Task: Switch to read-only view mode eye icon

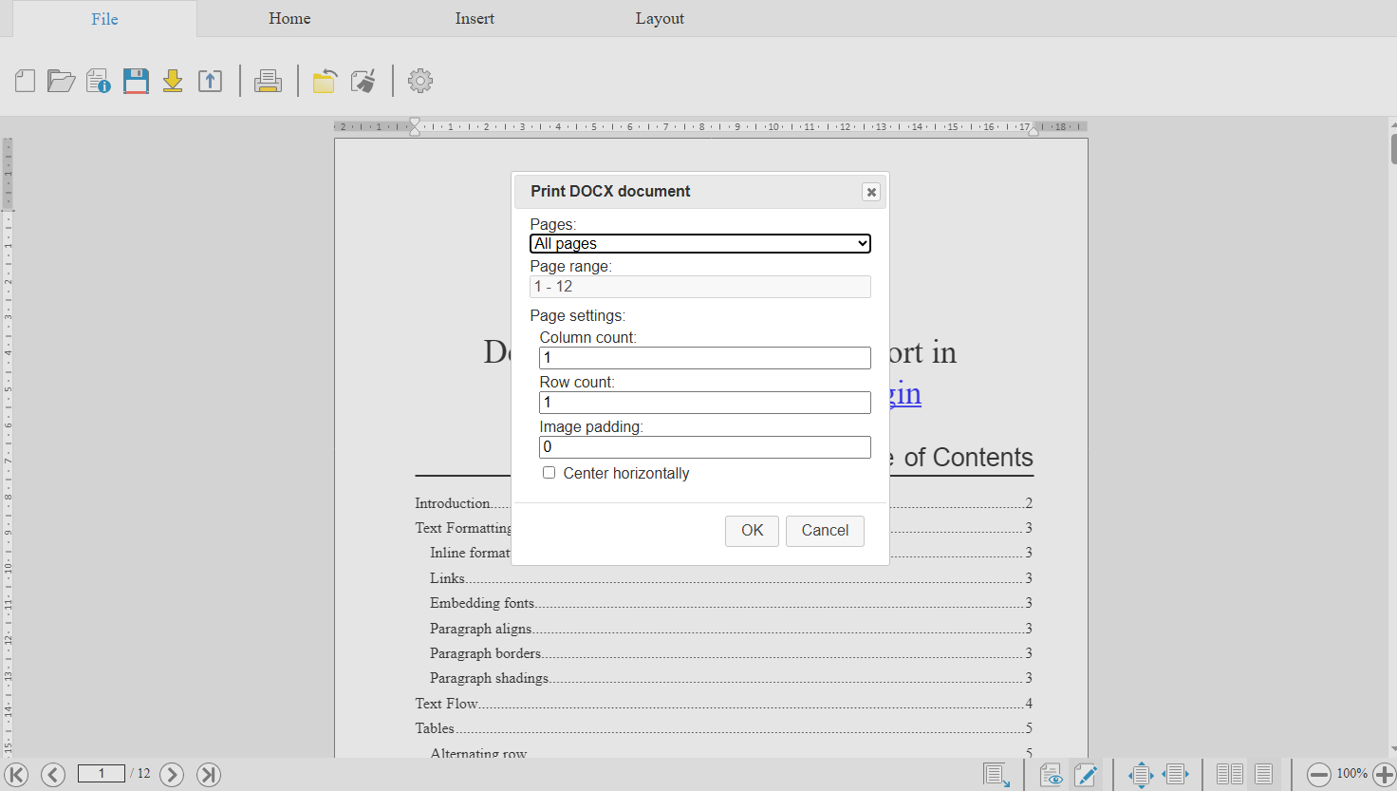Action: pos(1051,775)
